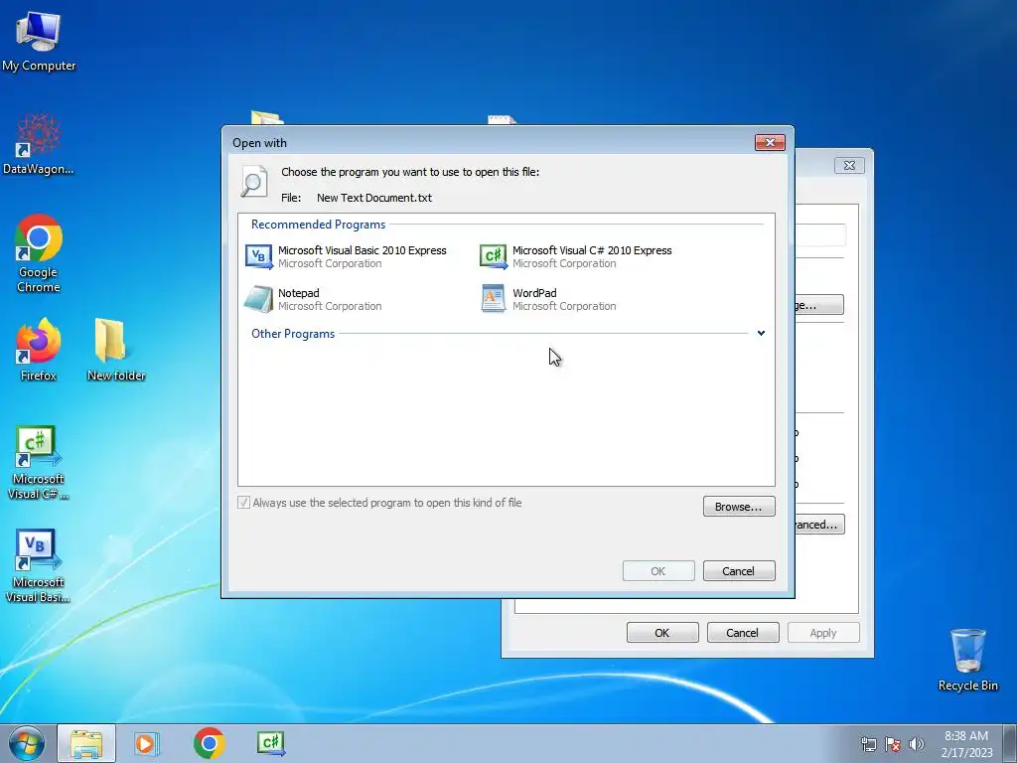
Task: Click the partially hidden Advanced... button in Properties
Action: 819,525
